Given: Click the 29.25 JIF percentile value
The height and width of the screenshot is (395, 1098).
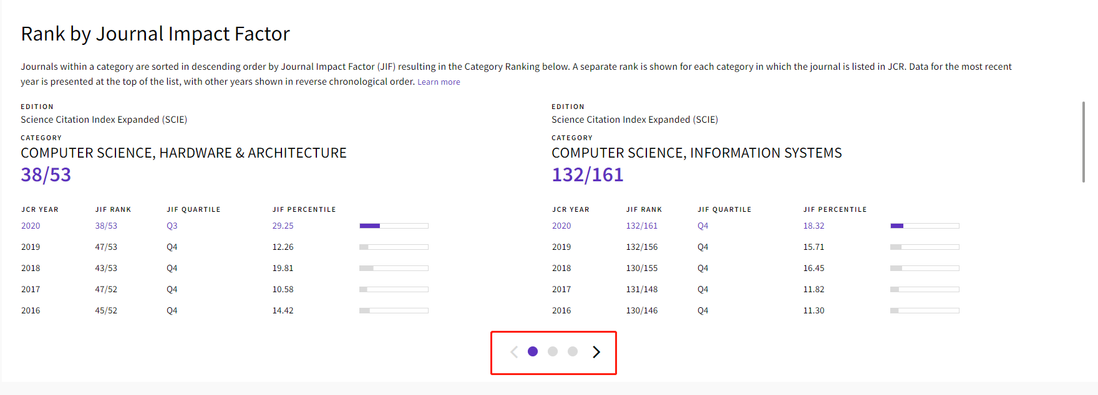Looking at the screenshot, I should point(283,226).
